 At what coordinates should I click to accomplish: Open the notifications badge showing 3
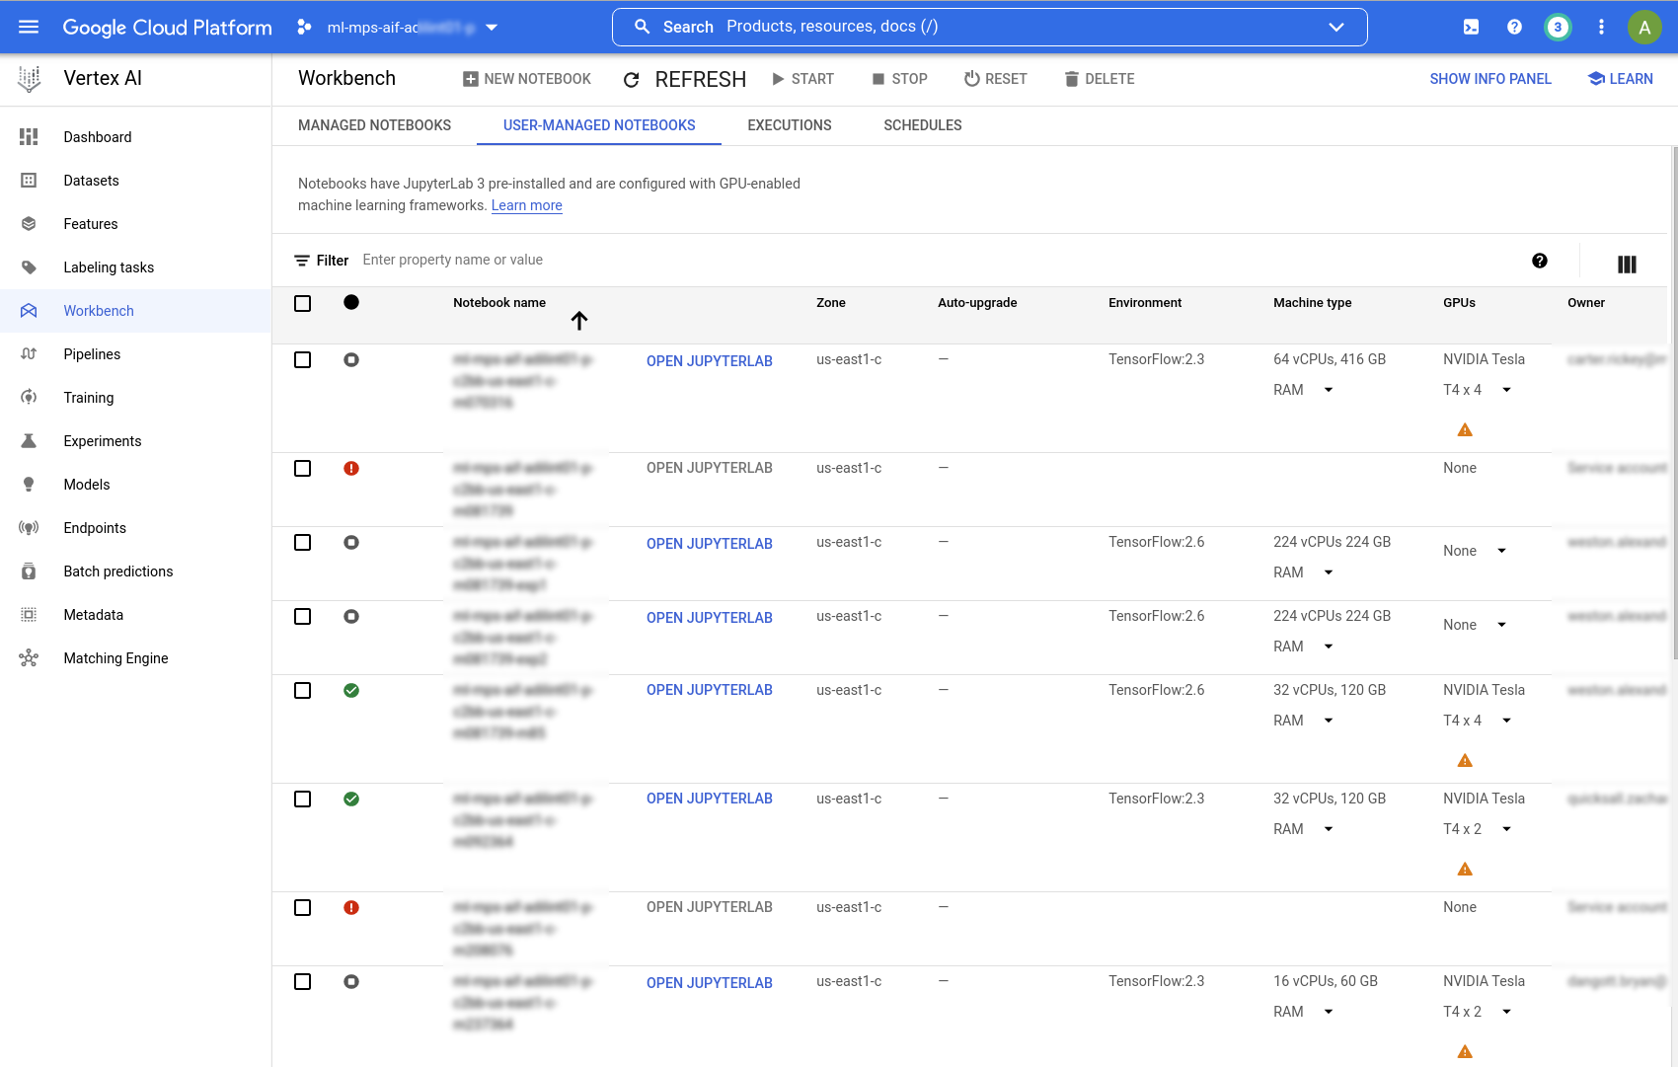point(1558,27)
